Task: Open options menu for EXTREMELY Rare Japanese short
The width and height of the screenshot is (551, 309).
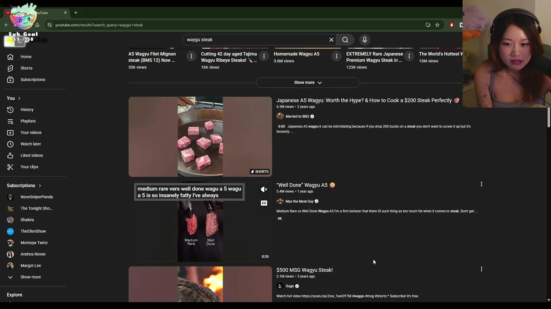Action: coord(409,56)
